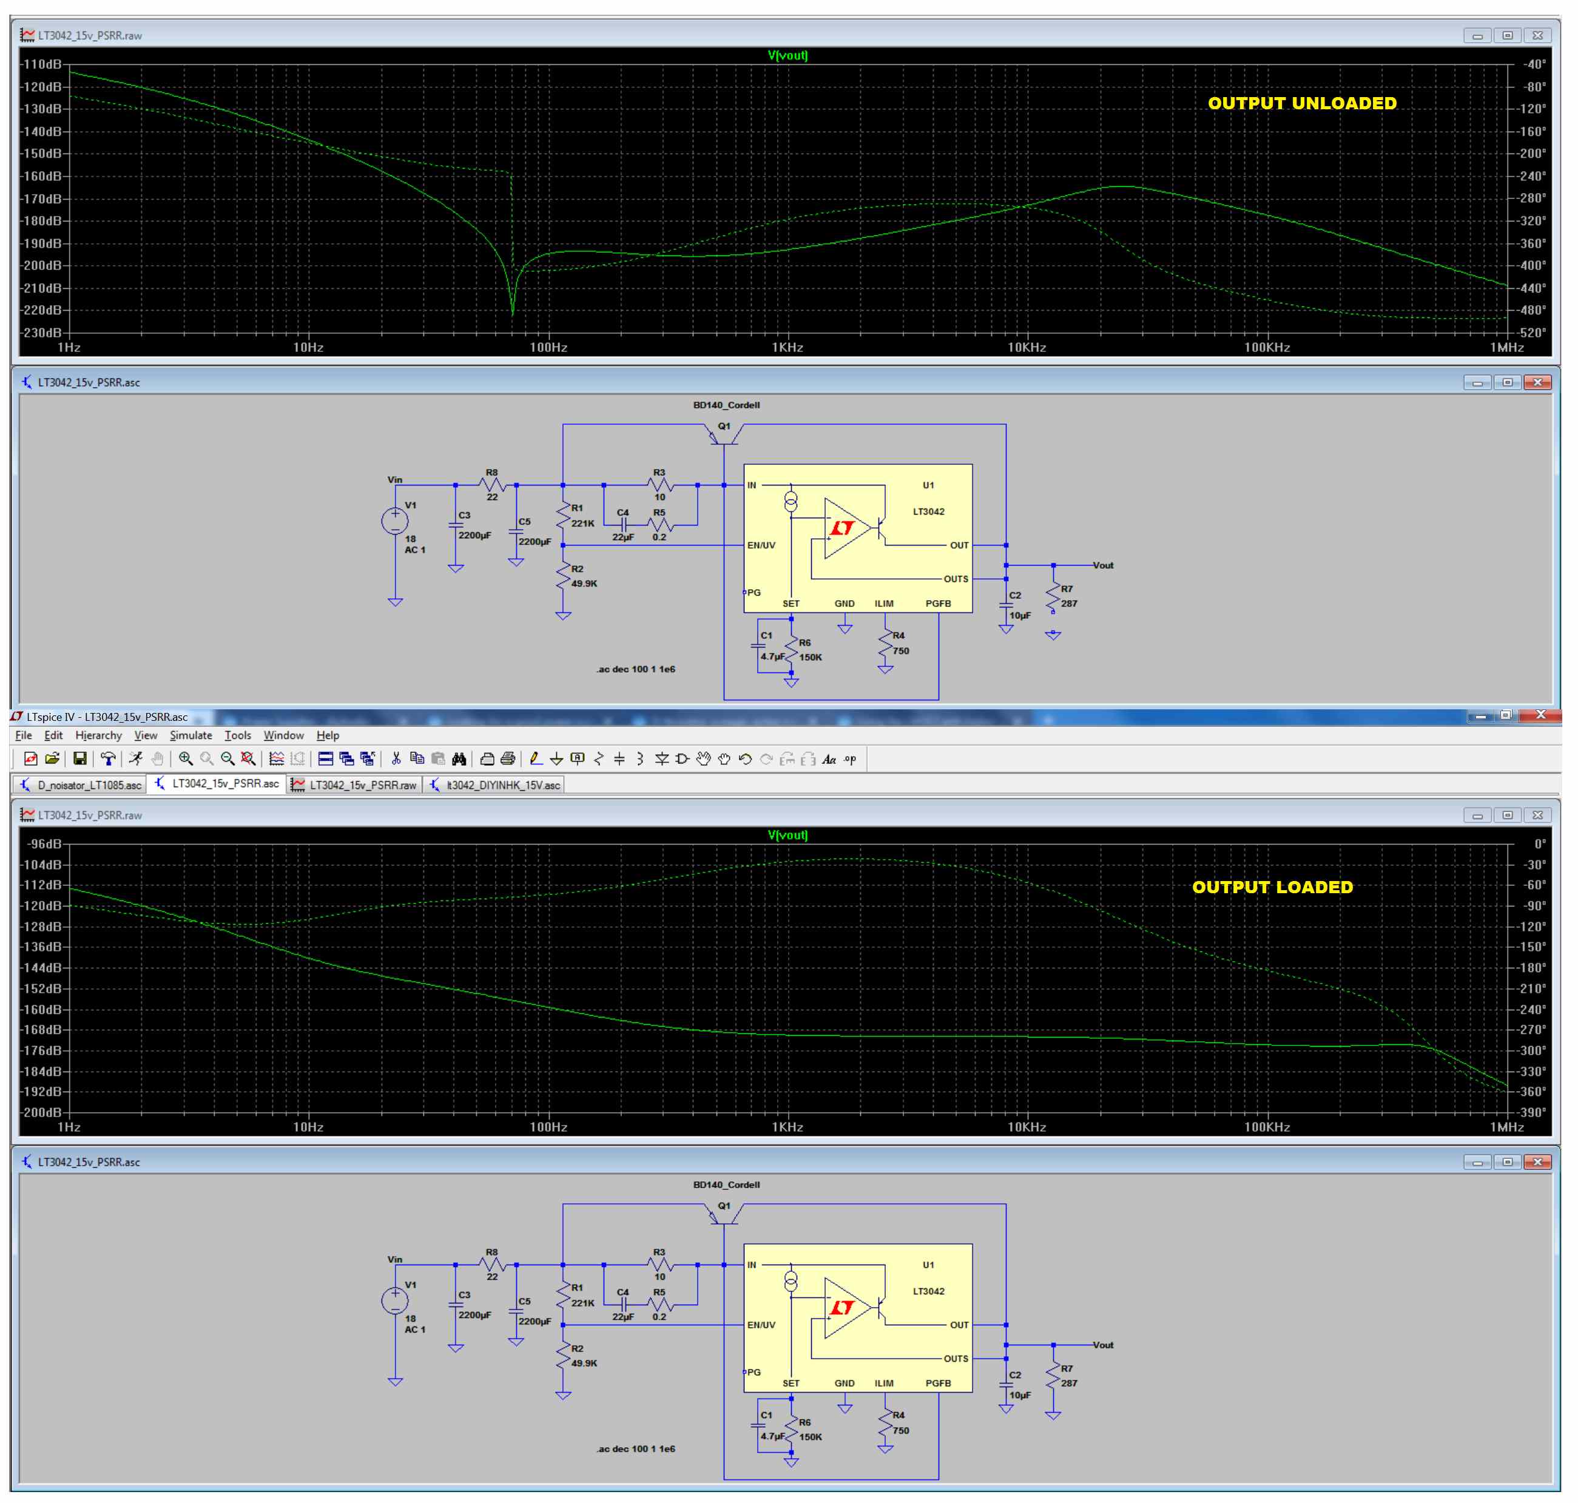Select the Draw Wire pencil tool

click(x=536, y=758)
